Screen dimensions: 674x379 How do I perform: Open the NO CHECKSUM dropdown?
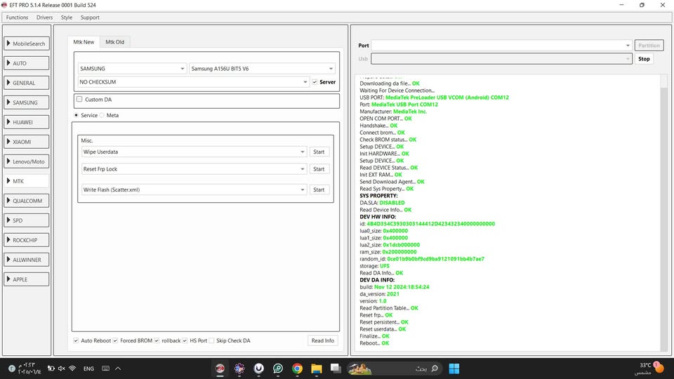194,81
